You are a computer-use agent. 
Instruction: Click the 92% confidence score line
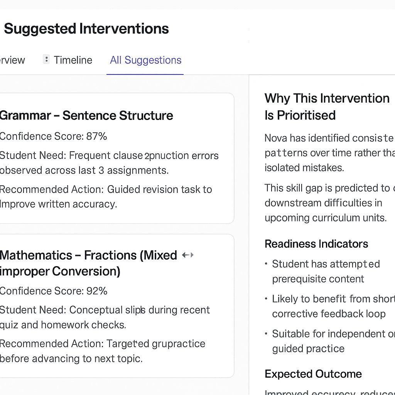pos(54,291)
